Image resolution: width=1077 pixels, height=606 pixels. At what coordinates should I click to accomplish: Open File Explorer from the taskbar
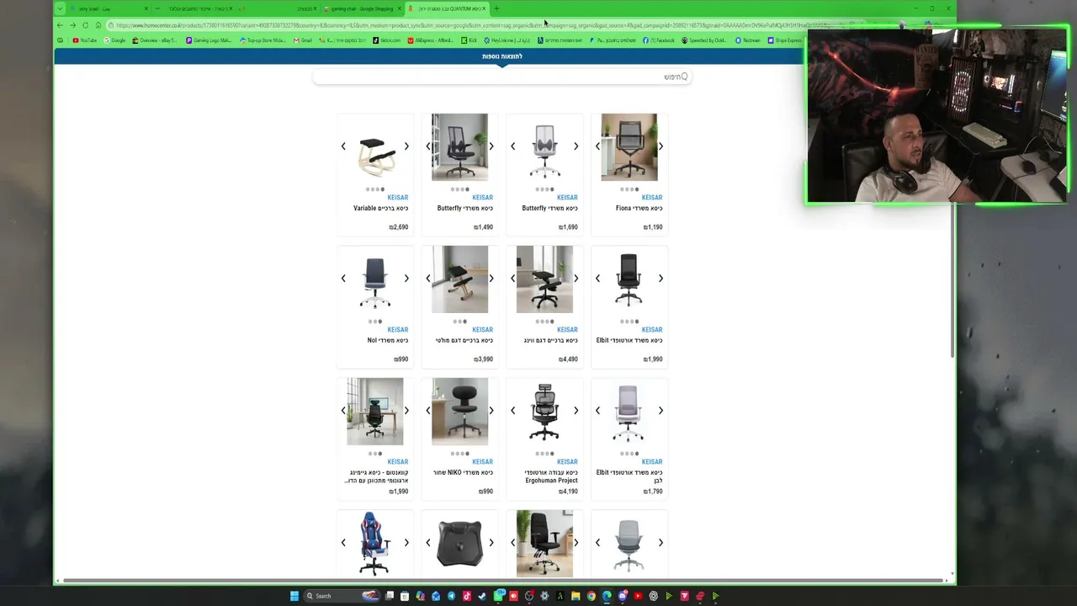[576, 596]
